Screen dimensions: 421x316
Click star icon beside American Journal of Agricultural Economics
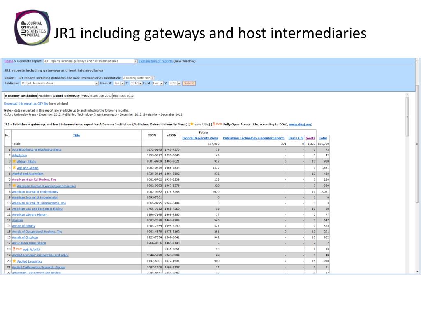14,186
